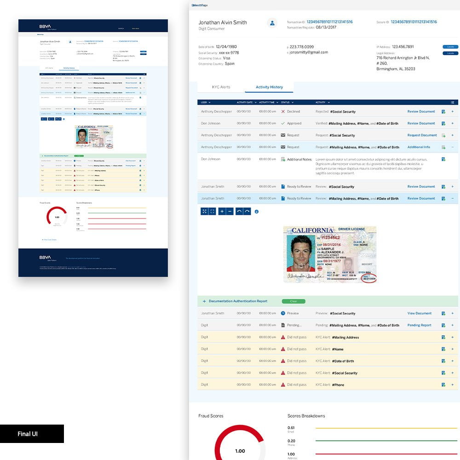460x460 pixels.
Task: Click the Pending Report link
Action: [x=419, y=325]
